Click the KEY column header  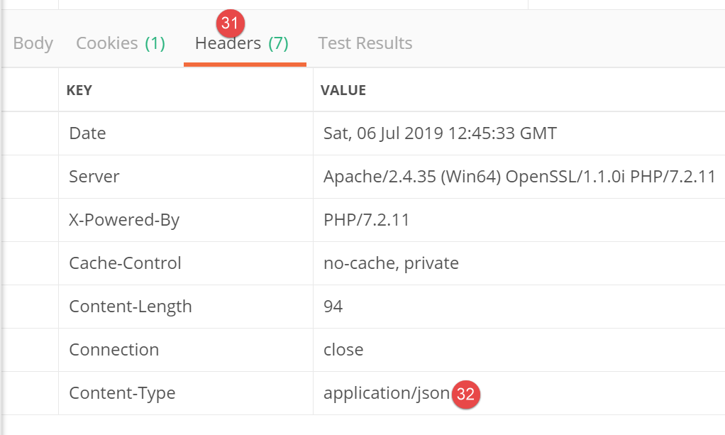click(x=79, y=90)
